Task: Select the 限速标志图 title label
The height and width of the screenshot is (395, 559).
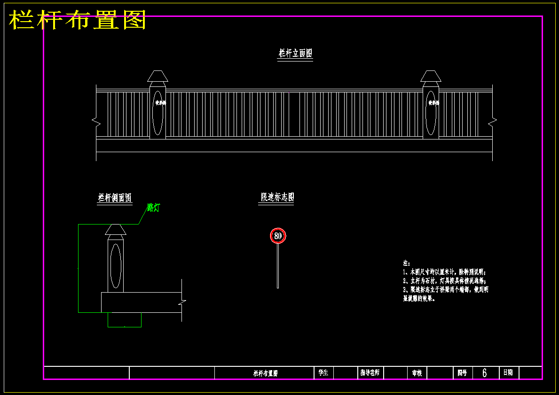Action: pos(277,197)
